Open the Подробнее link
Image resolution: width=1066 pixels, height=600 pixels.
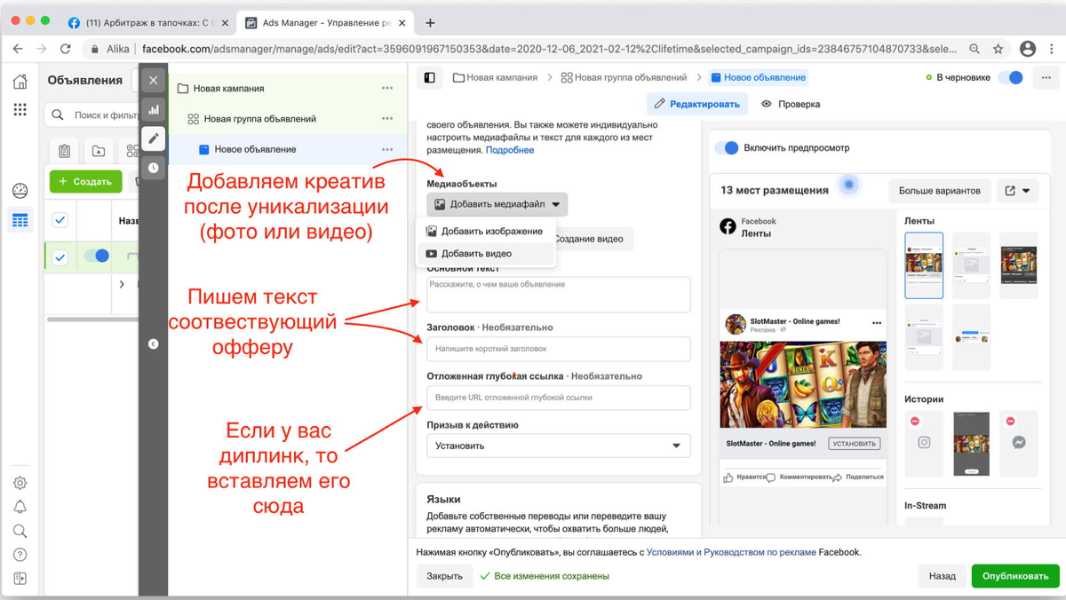point(510,150)
